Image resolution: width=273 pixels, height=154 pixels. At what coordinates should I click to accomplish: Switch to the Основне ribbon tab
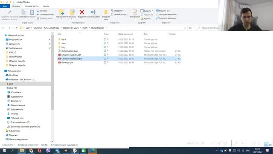(x=16, y=6)
